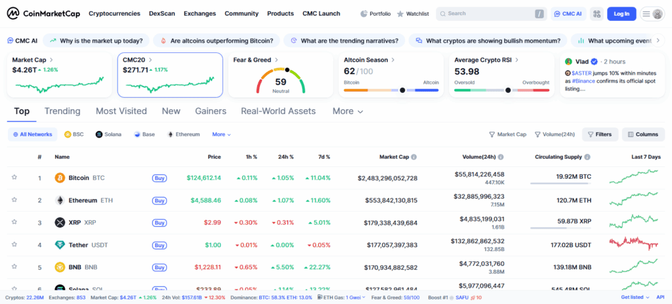Toggle the watchlist star for Tether
This screenshot has height=304, width=672.
pyautogui.click(x=14, y=245)
